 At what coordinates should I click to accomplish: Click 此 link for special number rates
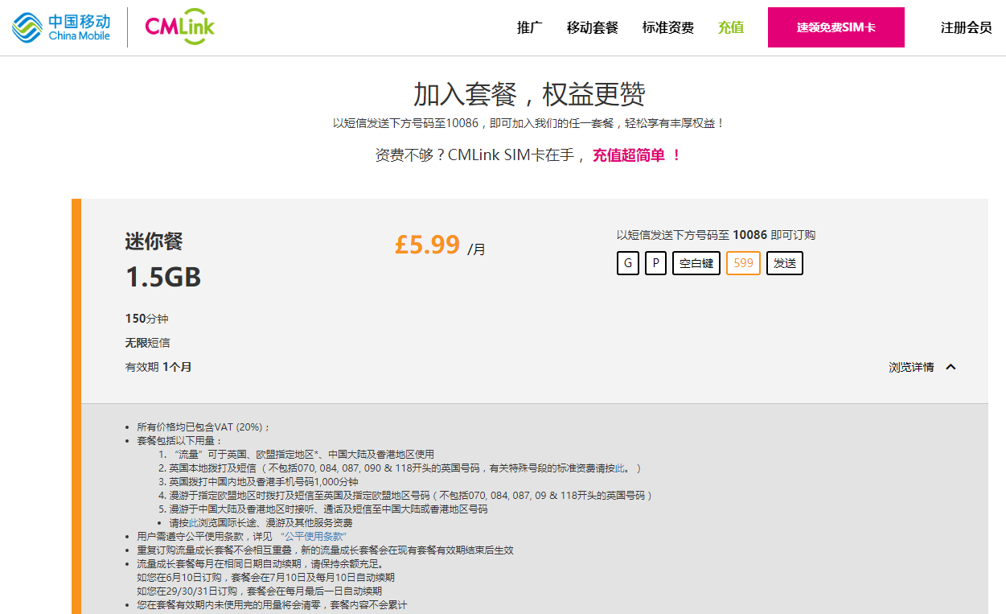[619, 468]
